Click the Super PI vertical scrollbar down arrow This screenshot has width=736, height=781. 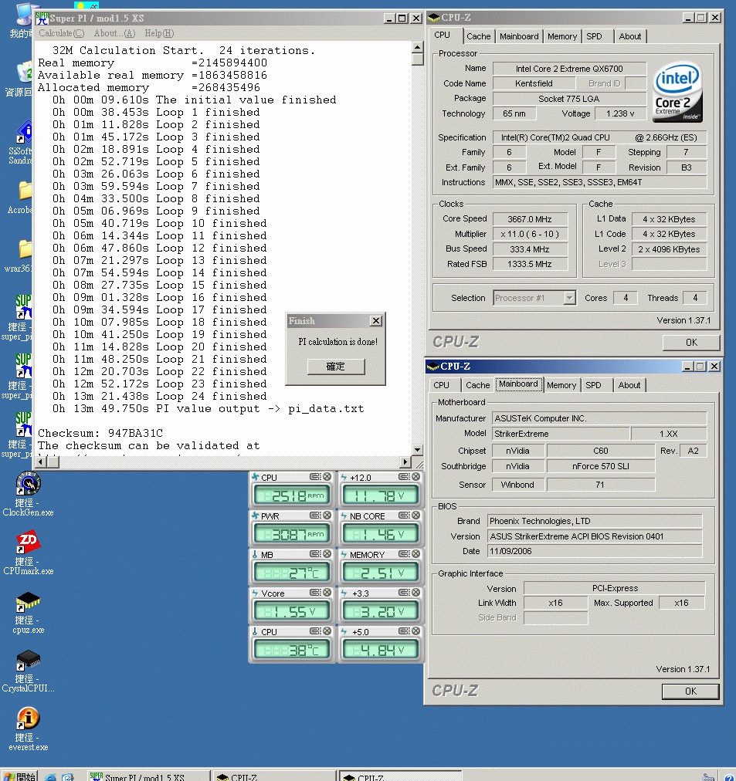[418, 450]
